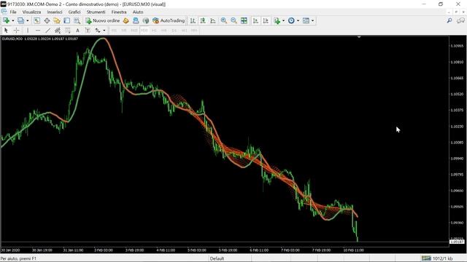Switch to the H1 timeframe
Image resolution: width=467 pixels, height=262 pixels.
(154, 31)
